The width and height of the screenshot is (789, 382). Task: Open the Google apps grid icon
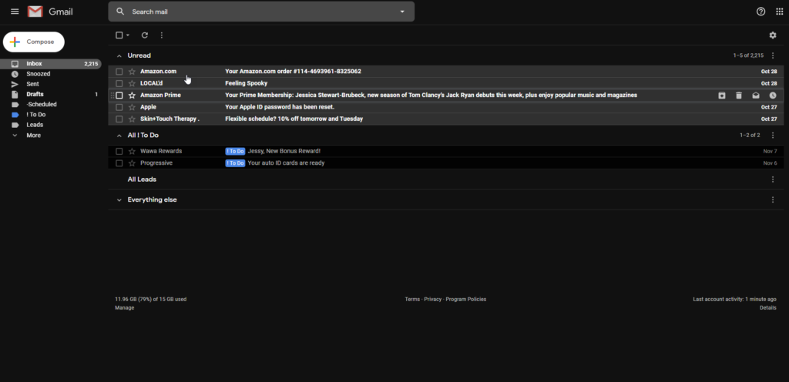point(780,12)
